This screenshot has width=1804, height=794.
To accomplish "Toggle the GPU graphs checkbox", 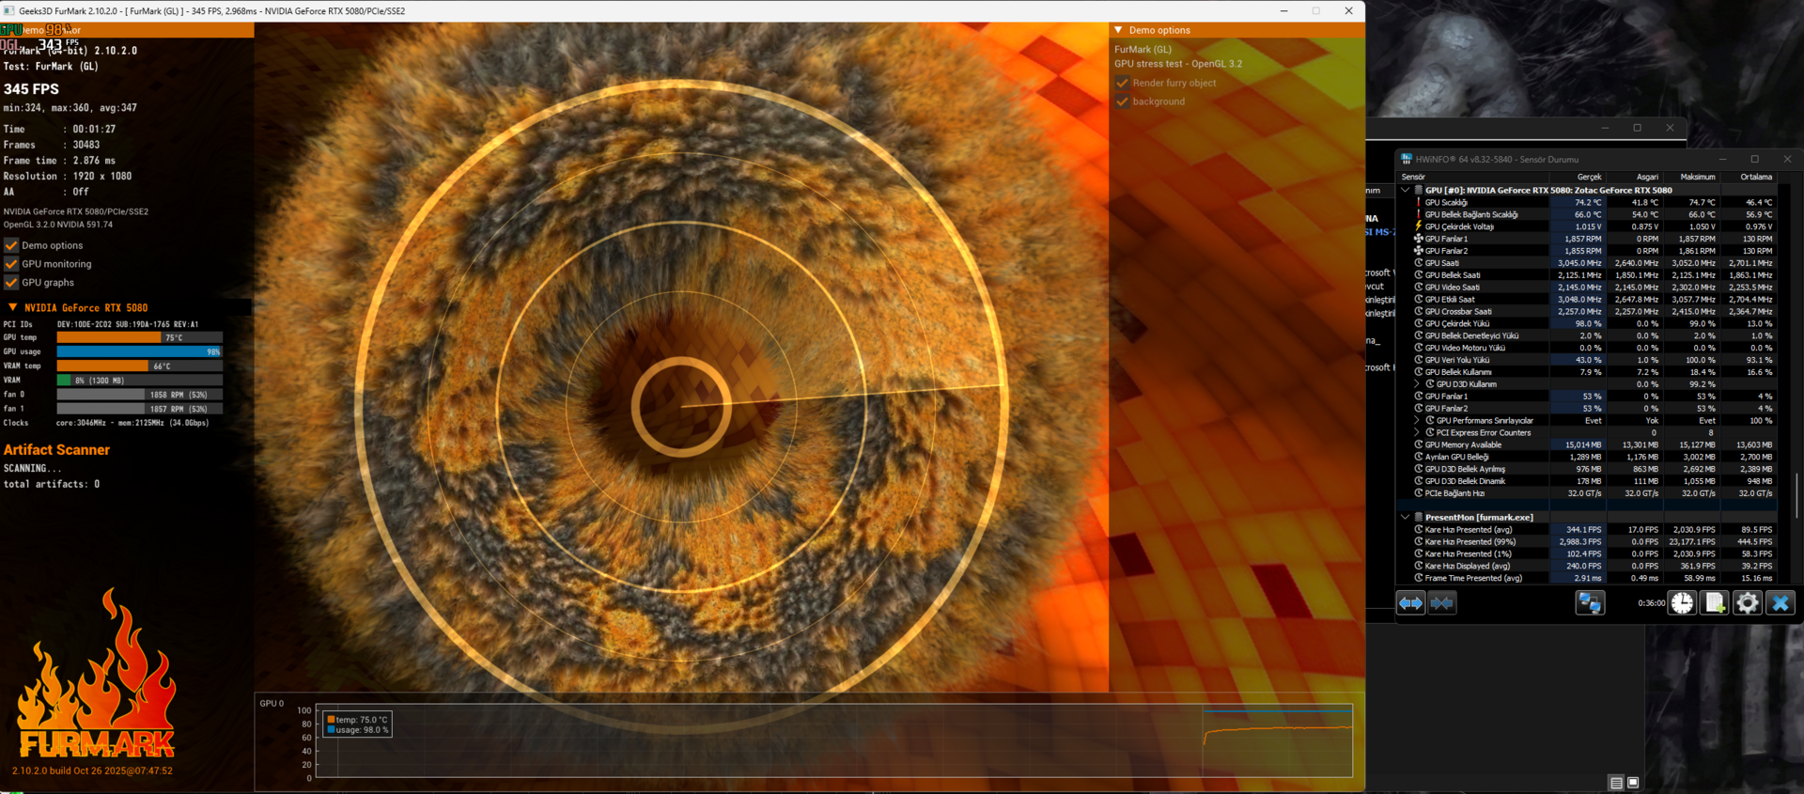I will click(11, 282).
